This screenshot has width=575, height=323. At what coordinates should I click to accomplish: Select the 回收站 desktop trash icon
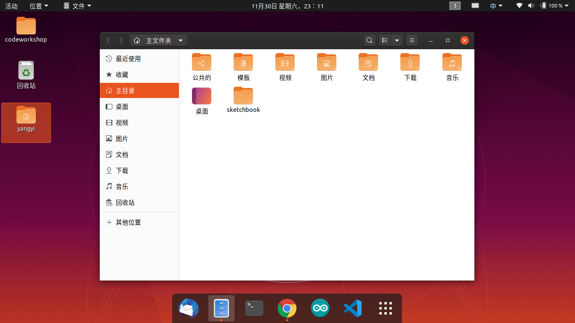click(26, 75)
